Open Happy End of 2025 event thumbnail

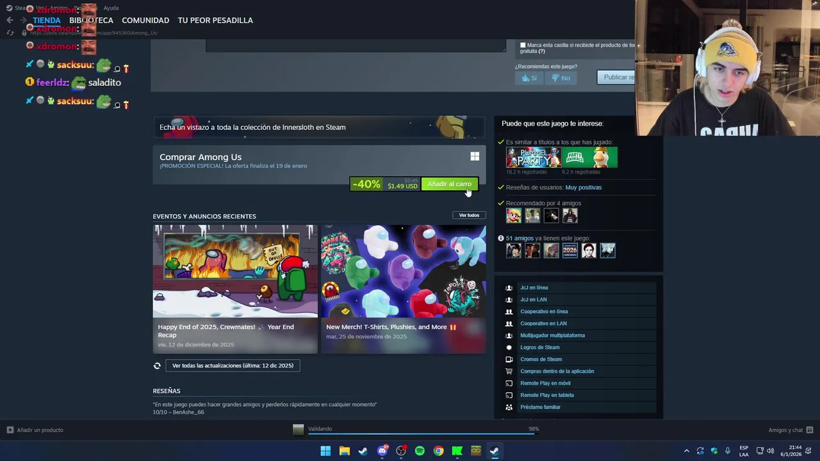[x=235, y=271]
